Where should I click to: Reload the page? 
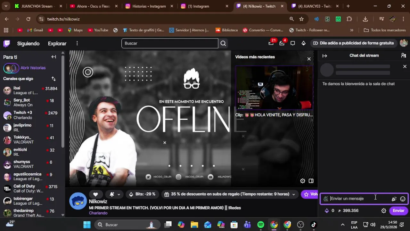click(x=28, y=19)
